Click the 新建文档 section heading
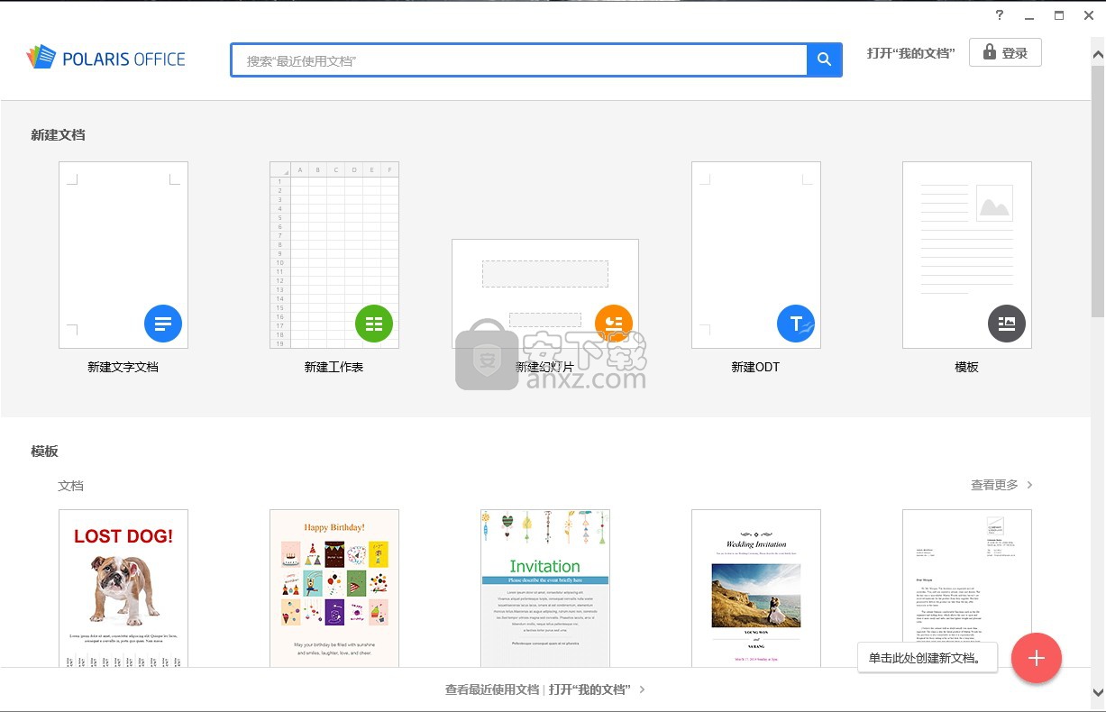 pyautogui.click(x=58, y=135)
